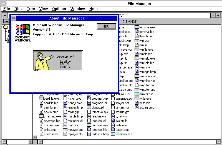Select the chimes.wav file icon
Viewport: 222px width, 145px height.
(x=41, y=125)
